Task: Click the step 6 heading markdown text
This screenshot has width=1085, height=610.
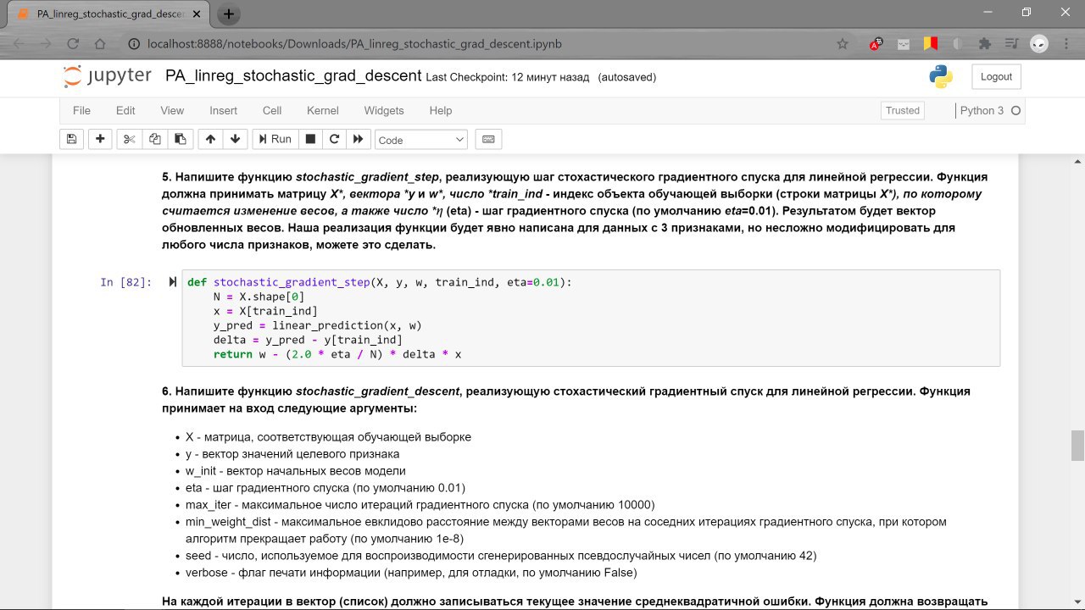Action: pyautogui.click(x=566, y=400)
